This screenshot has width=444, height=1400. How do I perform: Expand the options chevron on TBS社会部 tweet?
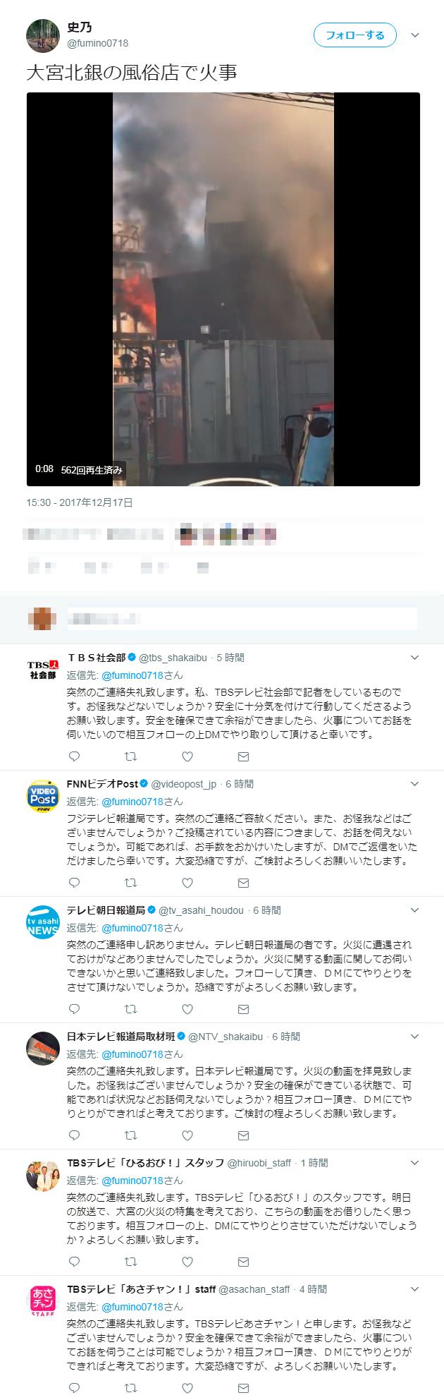click(414, 658)
